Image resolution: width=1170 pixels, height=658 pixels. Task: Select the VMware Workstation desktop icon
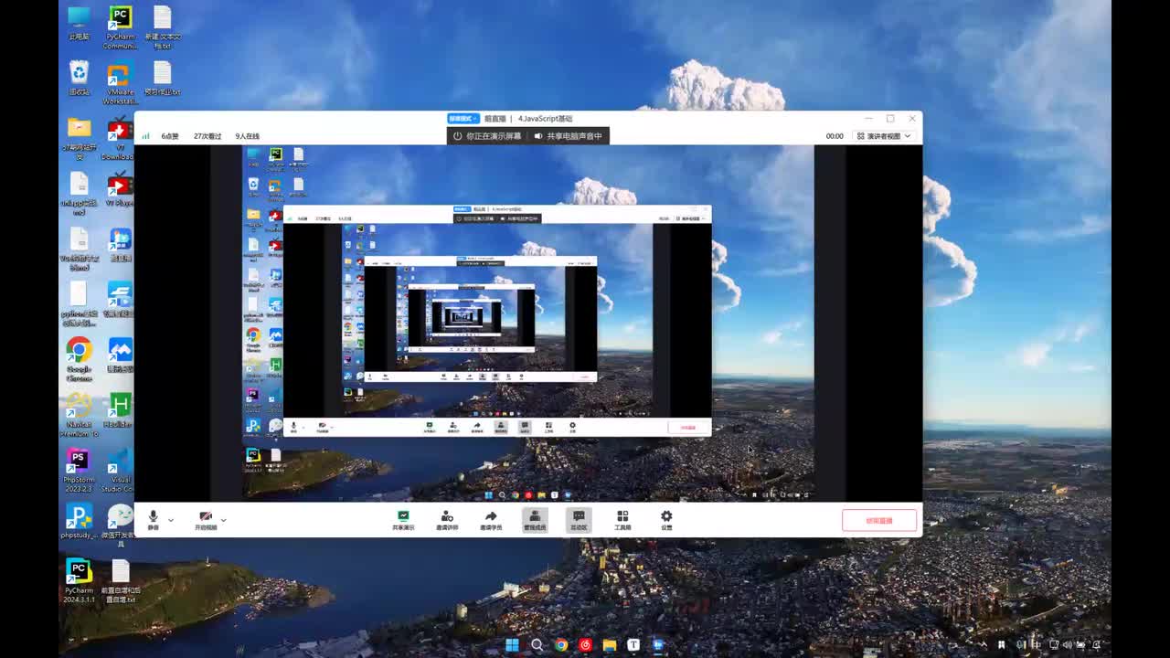tap(120, 82)
